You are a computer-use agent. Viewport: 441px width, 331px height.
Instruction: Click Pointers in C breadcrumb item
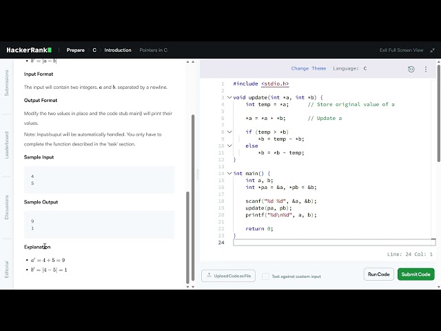point(153,50)
